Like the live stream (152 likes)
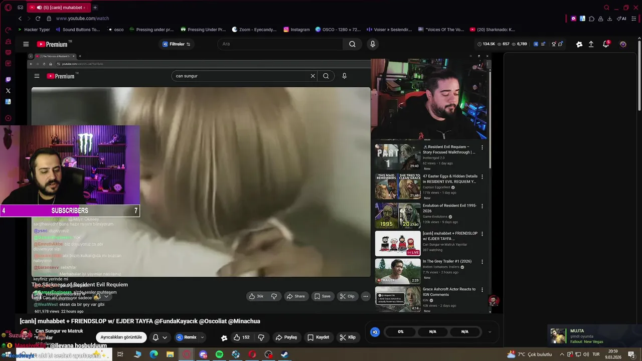 pyautogui.click(x=241, y=337)
